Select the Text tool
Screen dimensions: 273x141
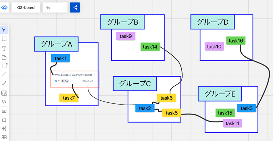pyautogui.click(x=4, y=48)
